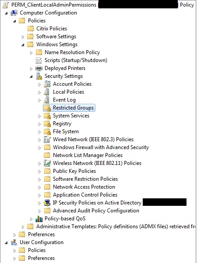Viewport: 197px width, 263px height.
Task: Collapse the Security Settings tree node
Action: (31, 77)
